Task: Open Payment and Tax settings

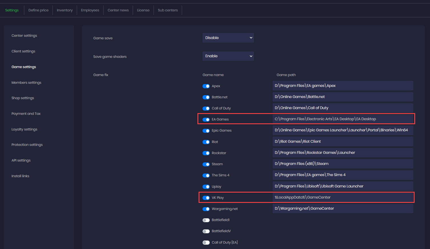Action: point(26,114)
